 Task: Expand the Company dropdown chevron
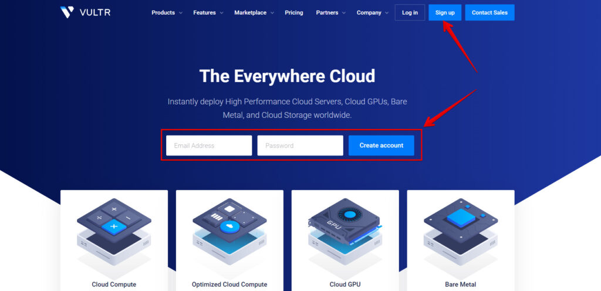(x=387, y=13)
